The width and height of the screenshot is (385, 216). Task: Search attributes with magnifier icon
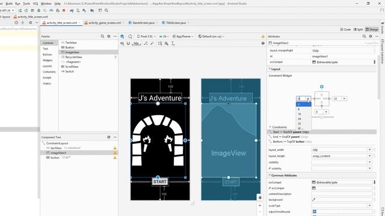[x=364, y=36]
